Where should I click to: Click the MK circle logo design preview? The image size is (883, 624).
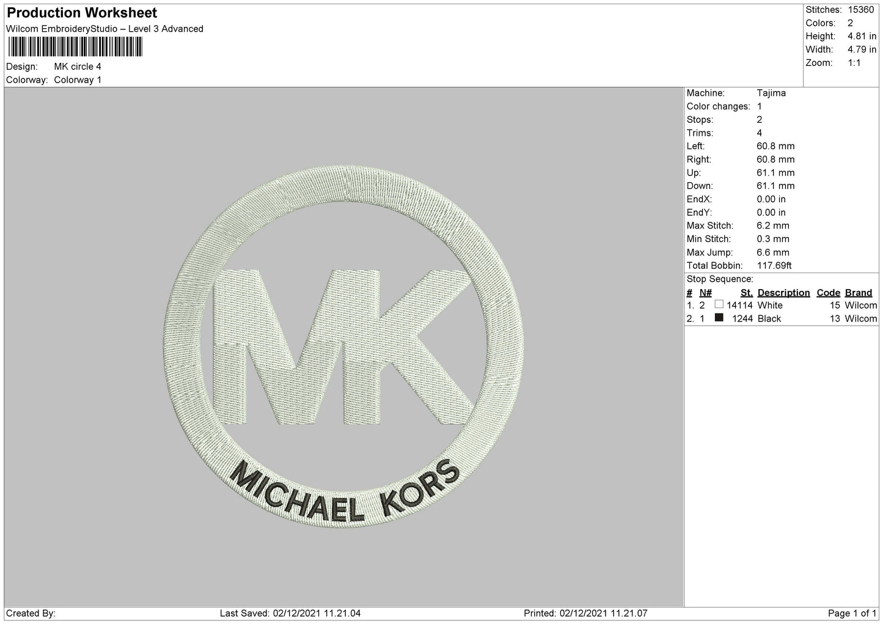pyautogui.click(x=344, y=347)
